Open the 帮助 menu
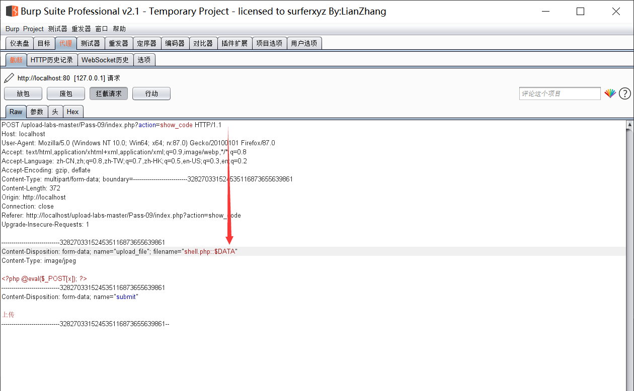Viewport: 634px width, 391px height. (x=119, y=29)
